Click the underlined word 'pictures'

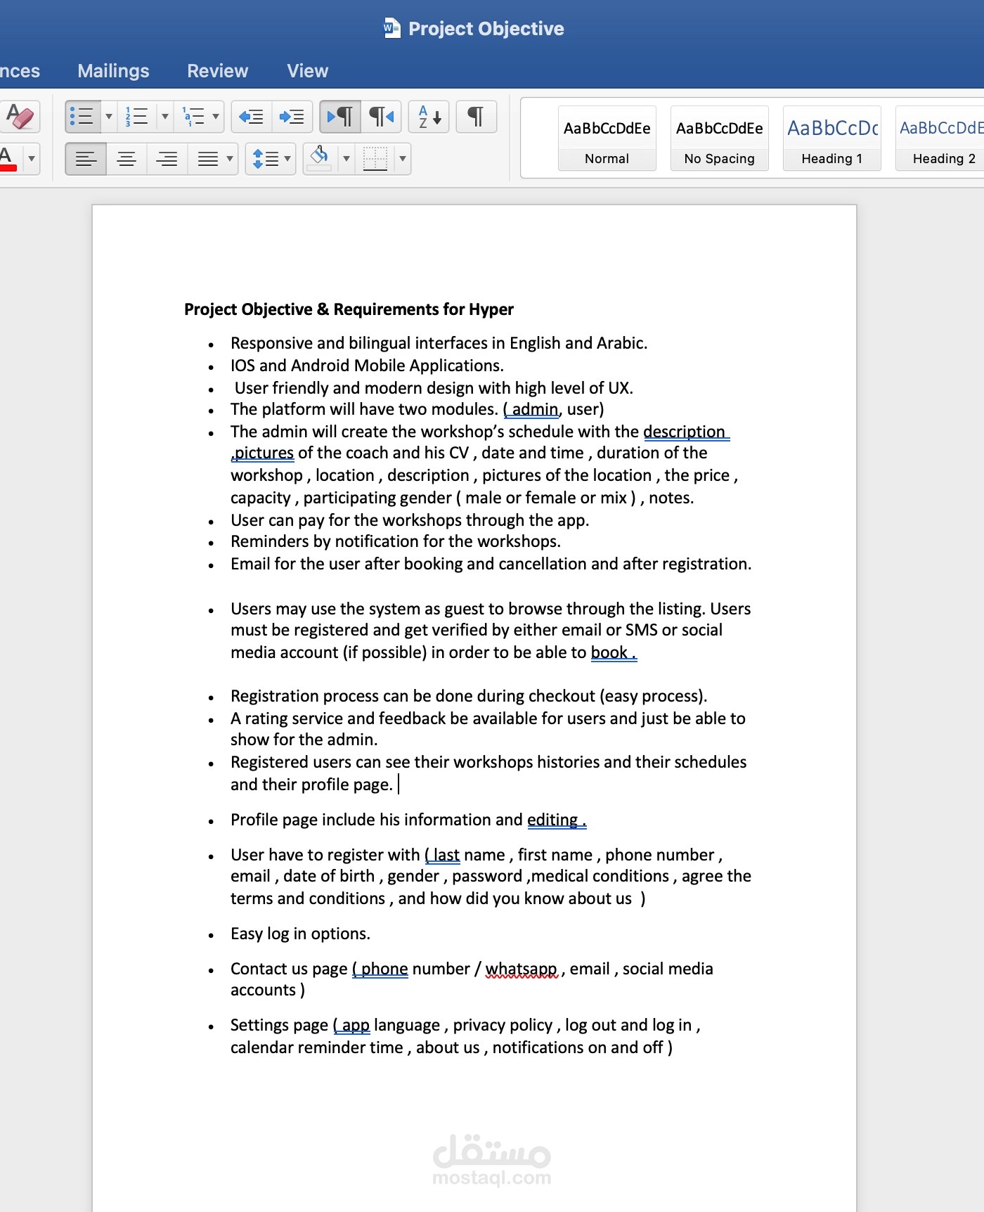[264, 453]
